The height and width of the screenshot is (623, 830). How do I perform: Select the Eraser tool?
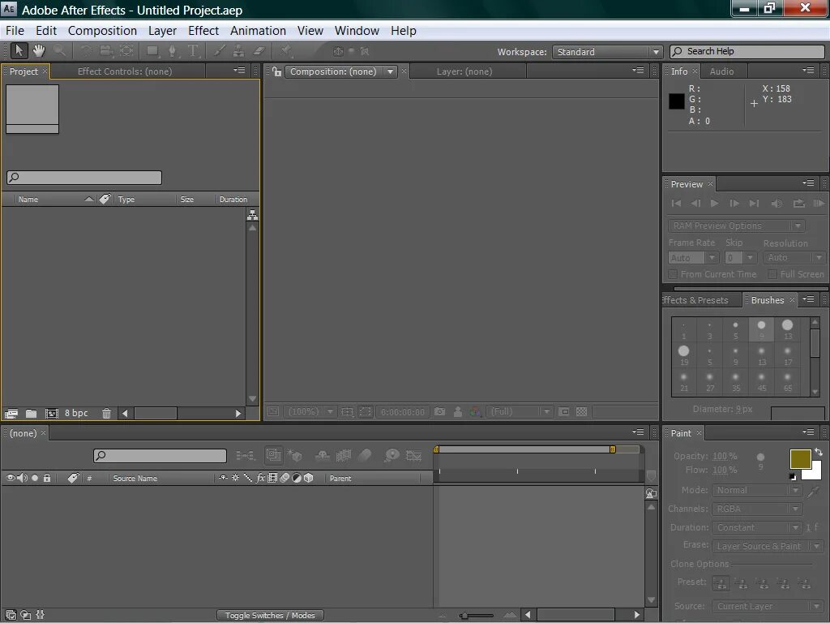(x=259, y=51)
